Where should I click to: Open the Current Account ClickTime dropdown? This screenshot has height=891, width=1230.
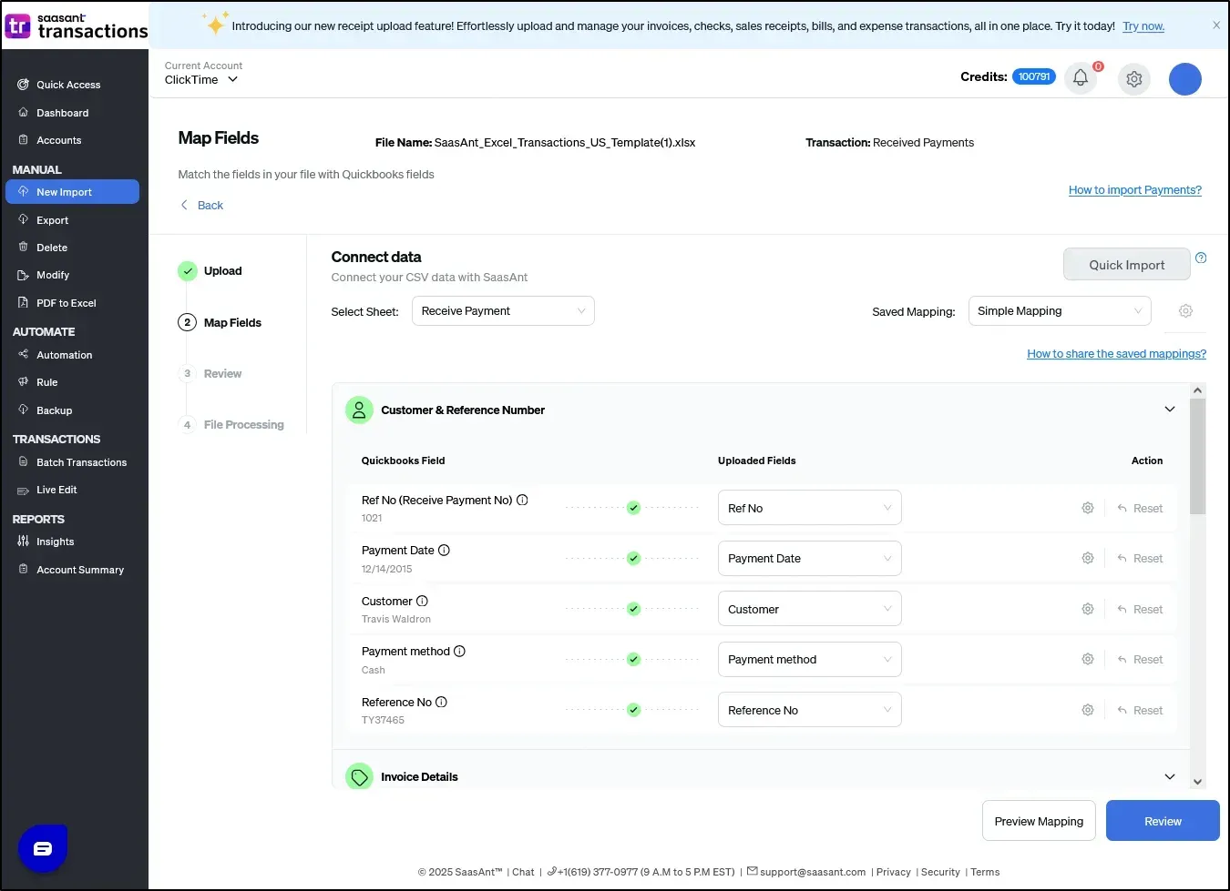[x=202, y=79]
